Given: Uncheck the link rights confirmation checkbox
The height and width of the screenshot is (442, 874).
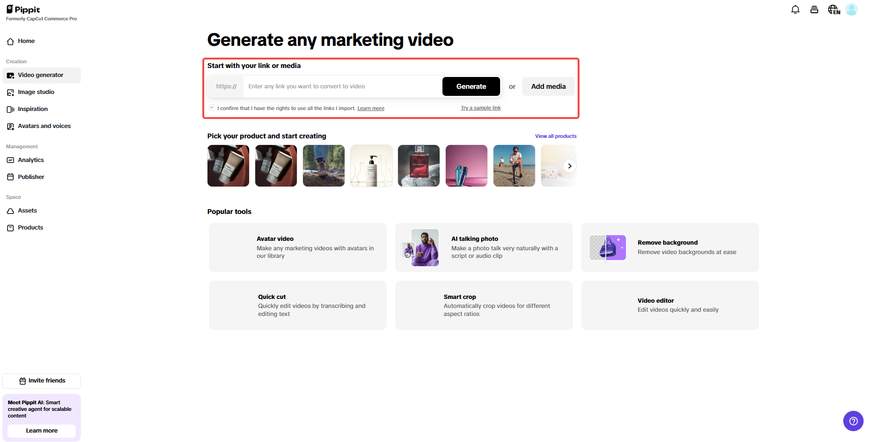Looking at the screenshot, I should tap(212, 108).
